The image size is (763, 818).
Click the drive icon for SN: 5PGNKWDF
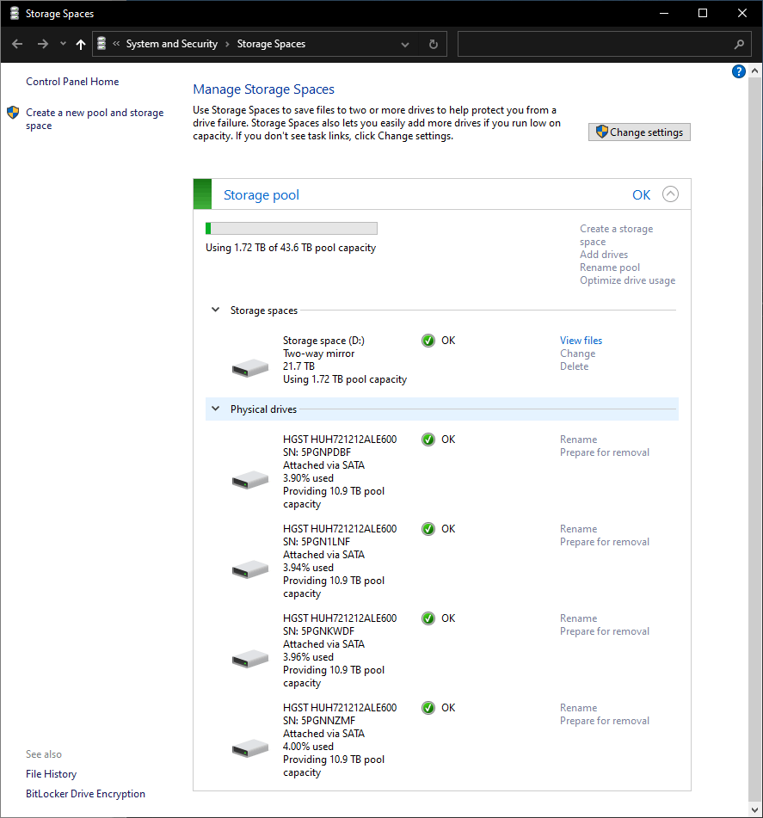250,659
